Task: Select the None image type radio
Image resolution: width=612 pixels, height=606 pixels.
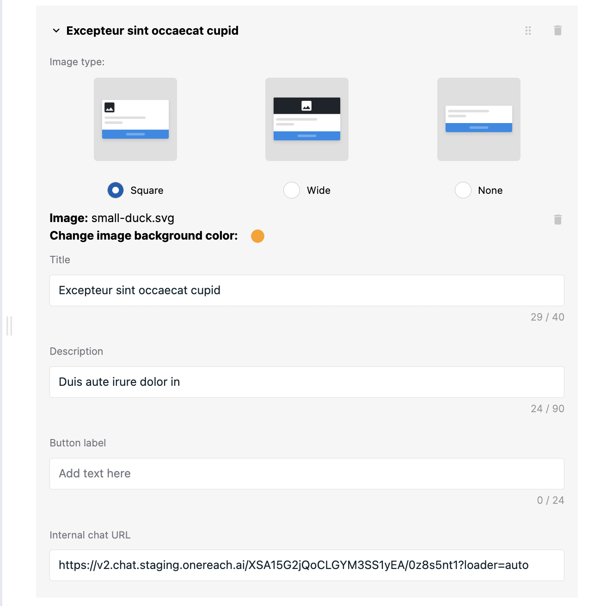Action: click(x=463, y=190)
